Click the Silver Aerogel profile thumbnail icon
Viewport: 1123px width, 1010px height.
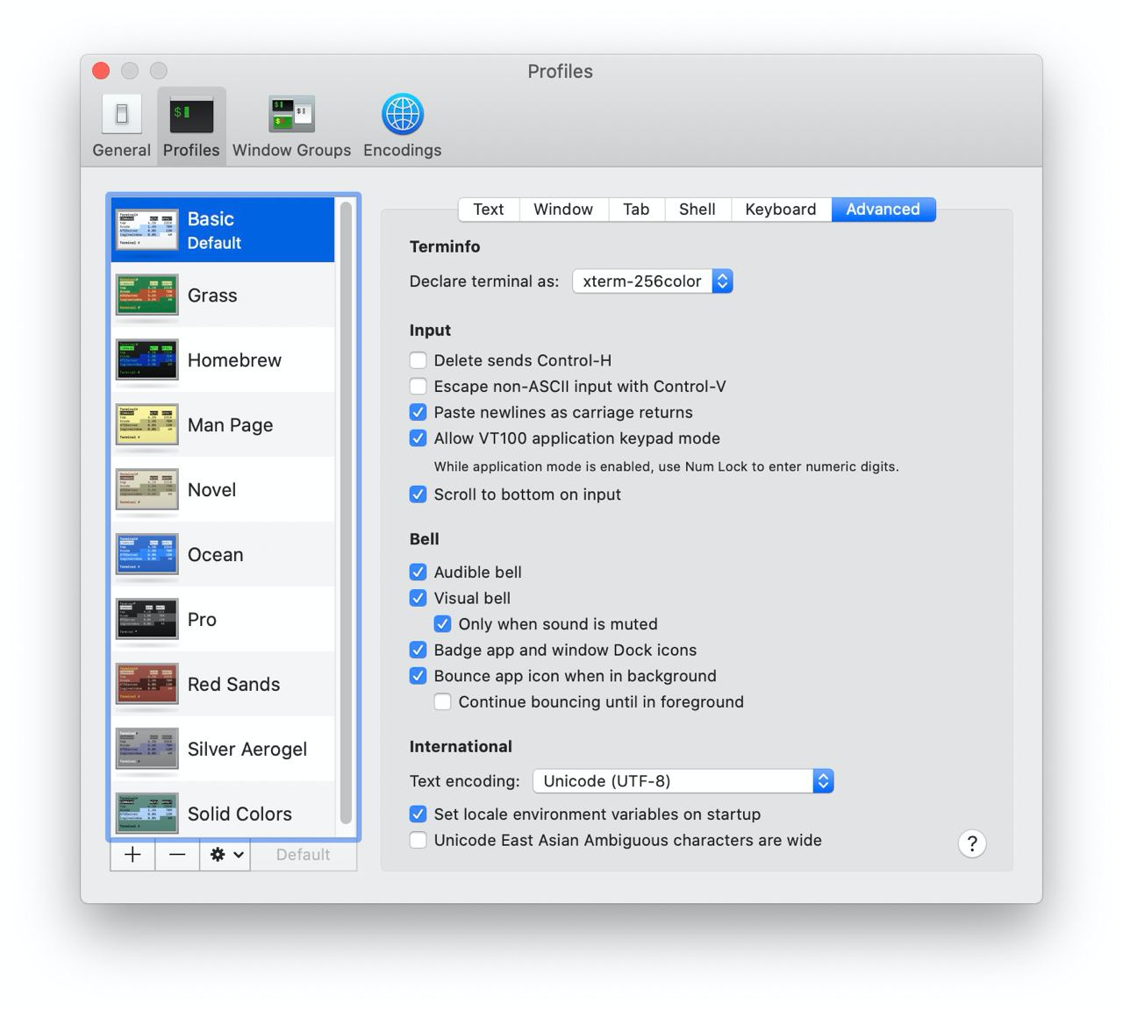pyautogui.click(x=147, y=749)
